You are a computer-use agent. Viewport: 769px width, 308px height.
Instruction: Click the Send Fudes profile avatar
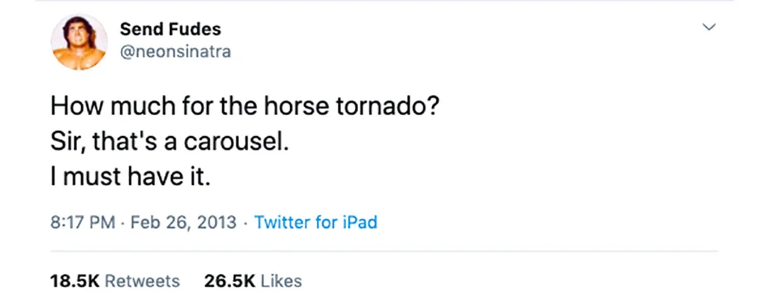click(79, 42)
